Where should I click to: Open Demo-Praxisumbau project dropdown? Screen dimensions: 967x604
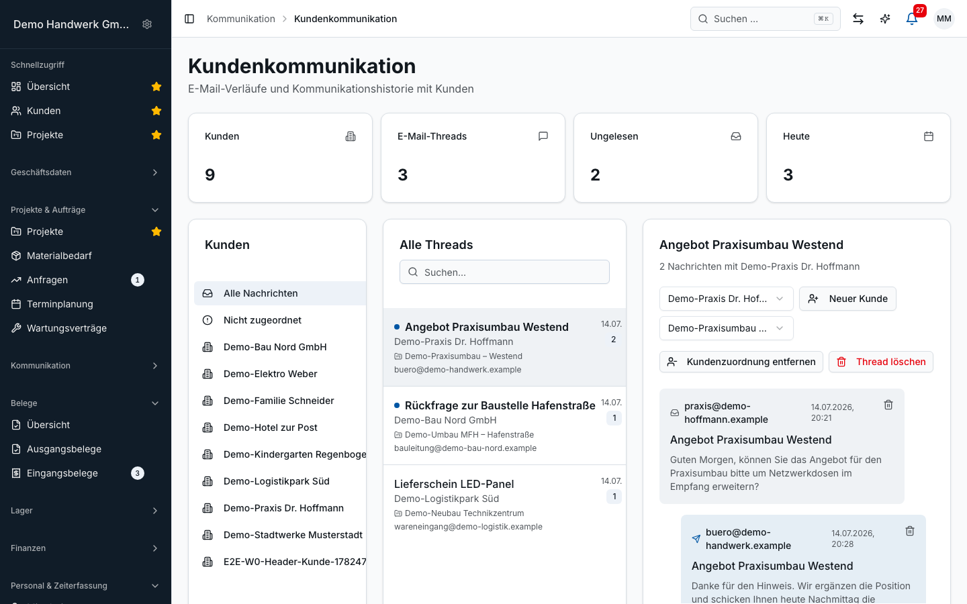click(x=726, y=328)
